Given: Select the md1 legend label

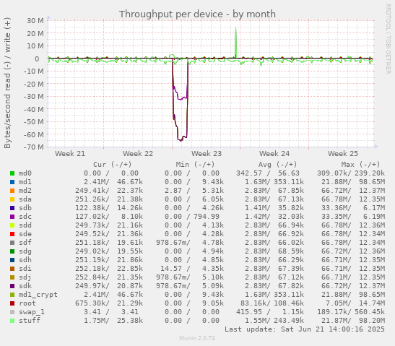Looking at the screenshot, I should (x=25, y=182).
